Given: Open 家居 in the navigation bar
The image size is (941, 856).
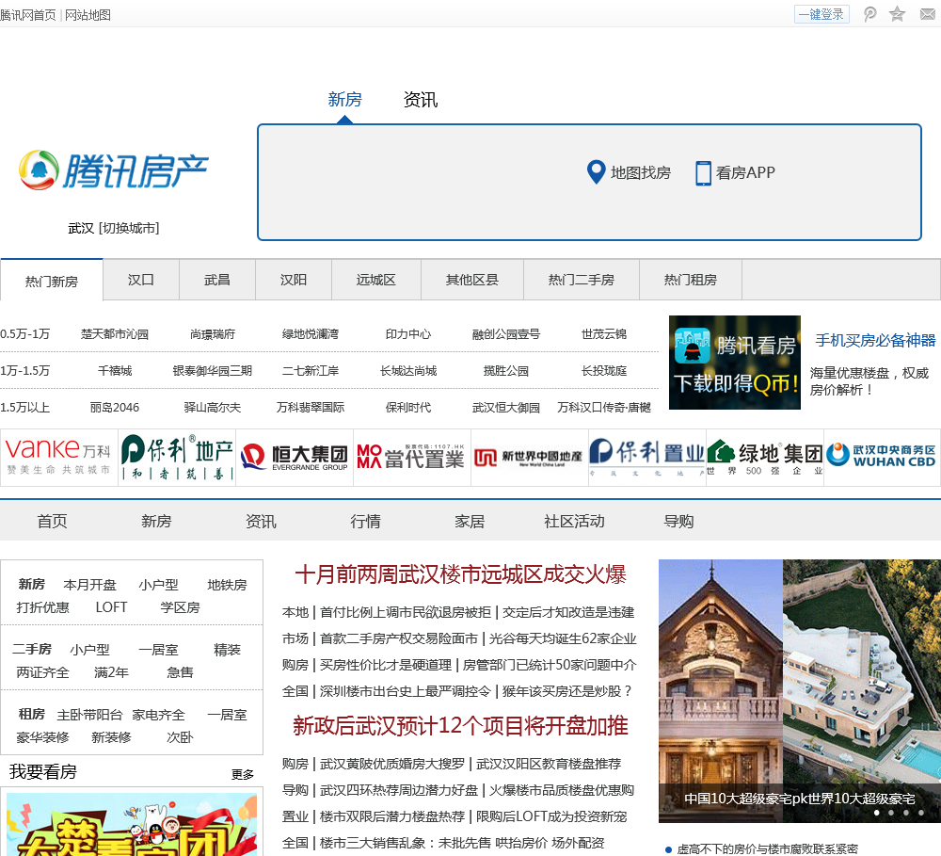Looking at the screenshot, I should 470,521.
